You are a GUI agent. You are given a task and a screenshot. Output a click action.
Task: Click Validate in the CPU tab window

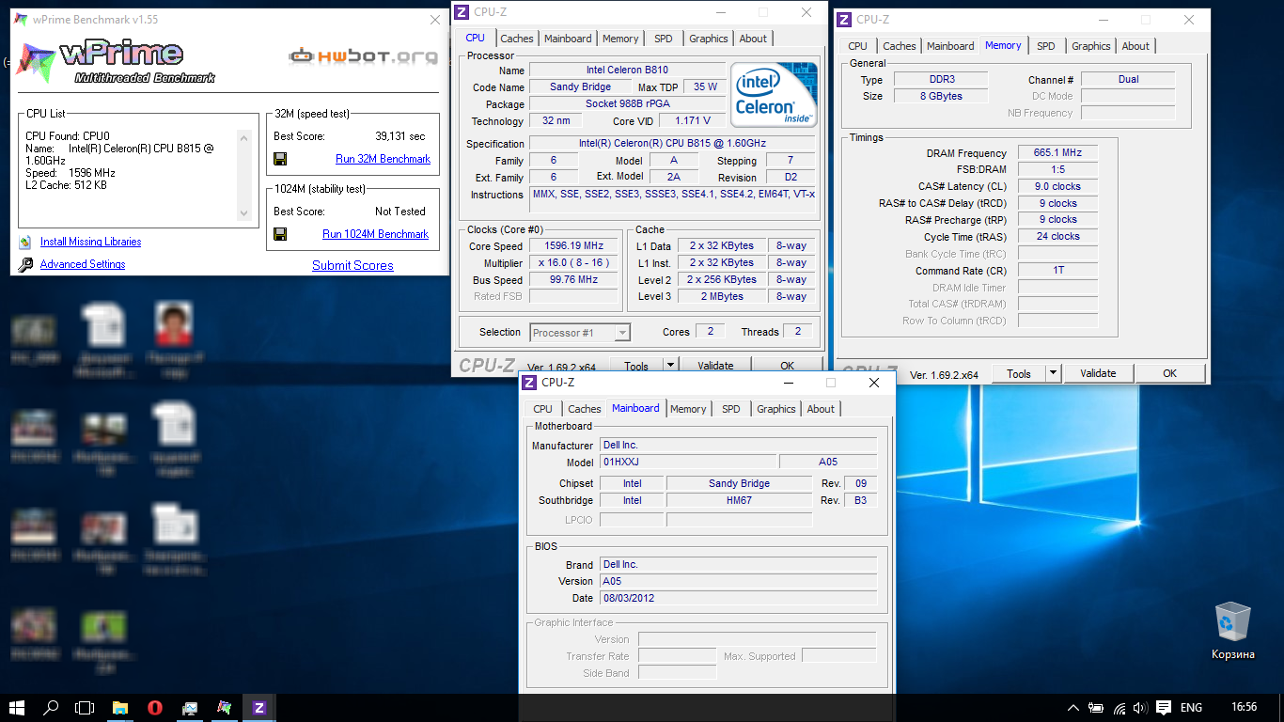(715, 366)
